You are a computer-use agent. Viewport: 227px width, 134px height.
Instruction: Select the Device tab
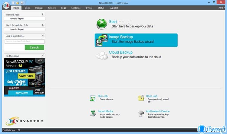click(89, 8)
